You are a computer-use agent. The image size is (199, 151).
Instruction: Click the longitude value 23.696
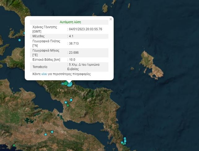[x=73, y=52]
